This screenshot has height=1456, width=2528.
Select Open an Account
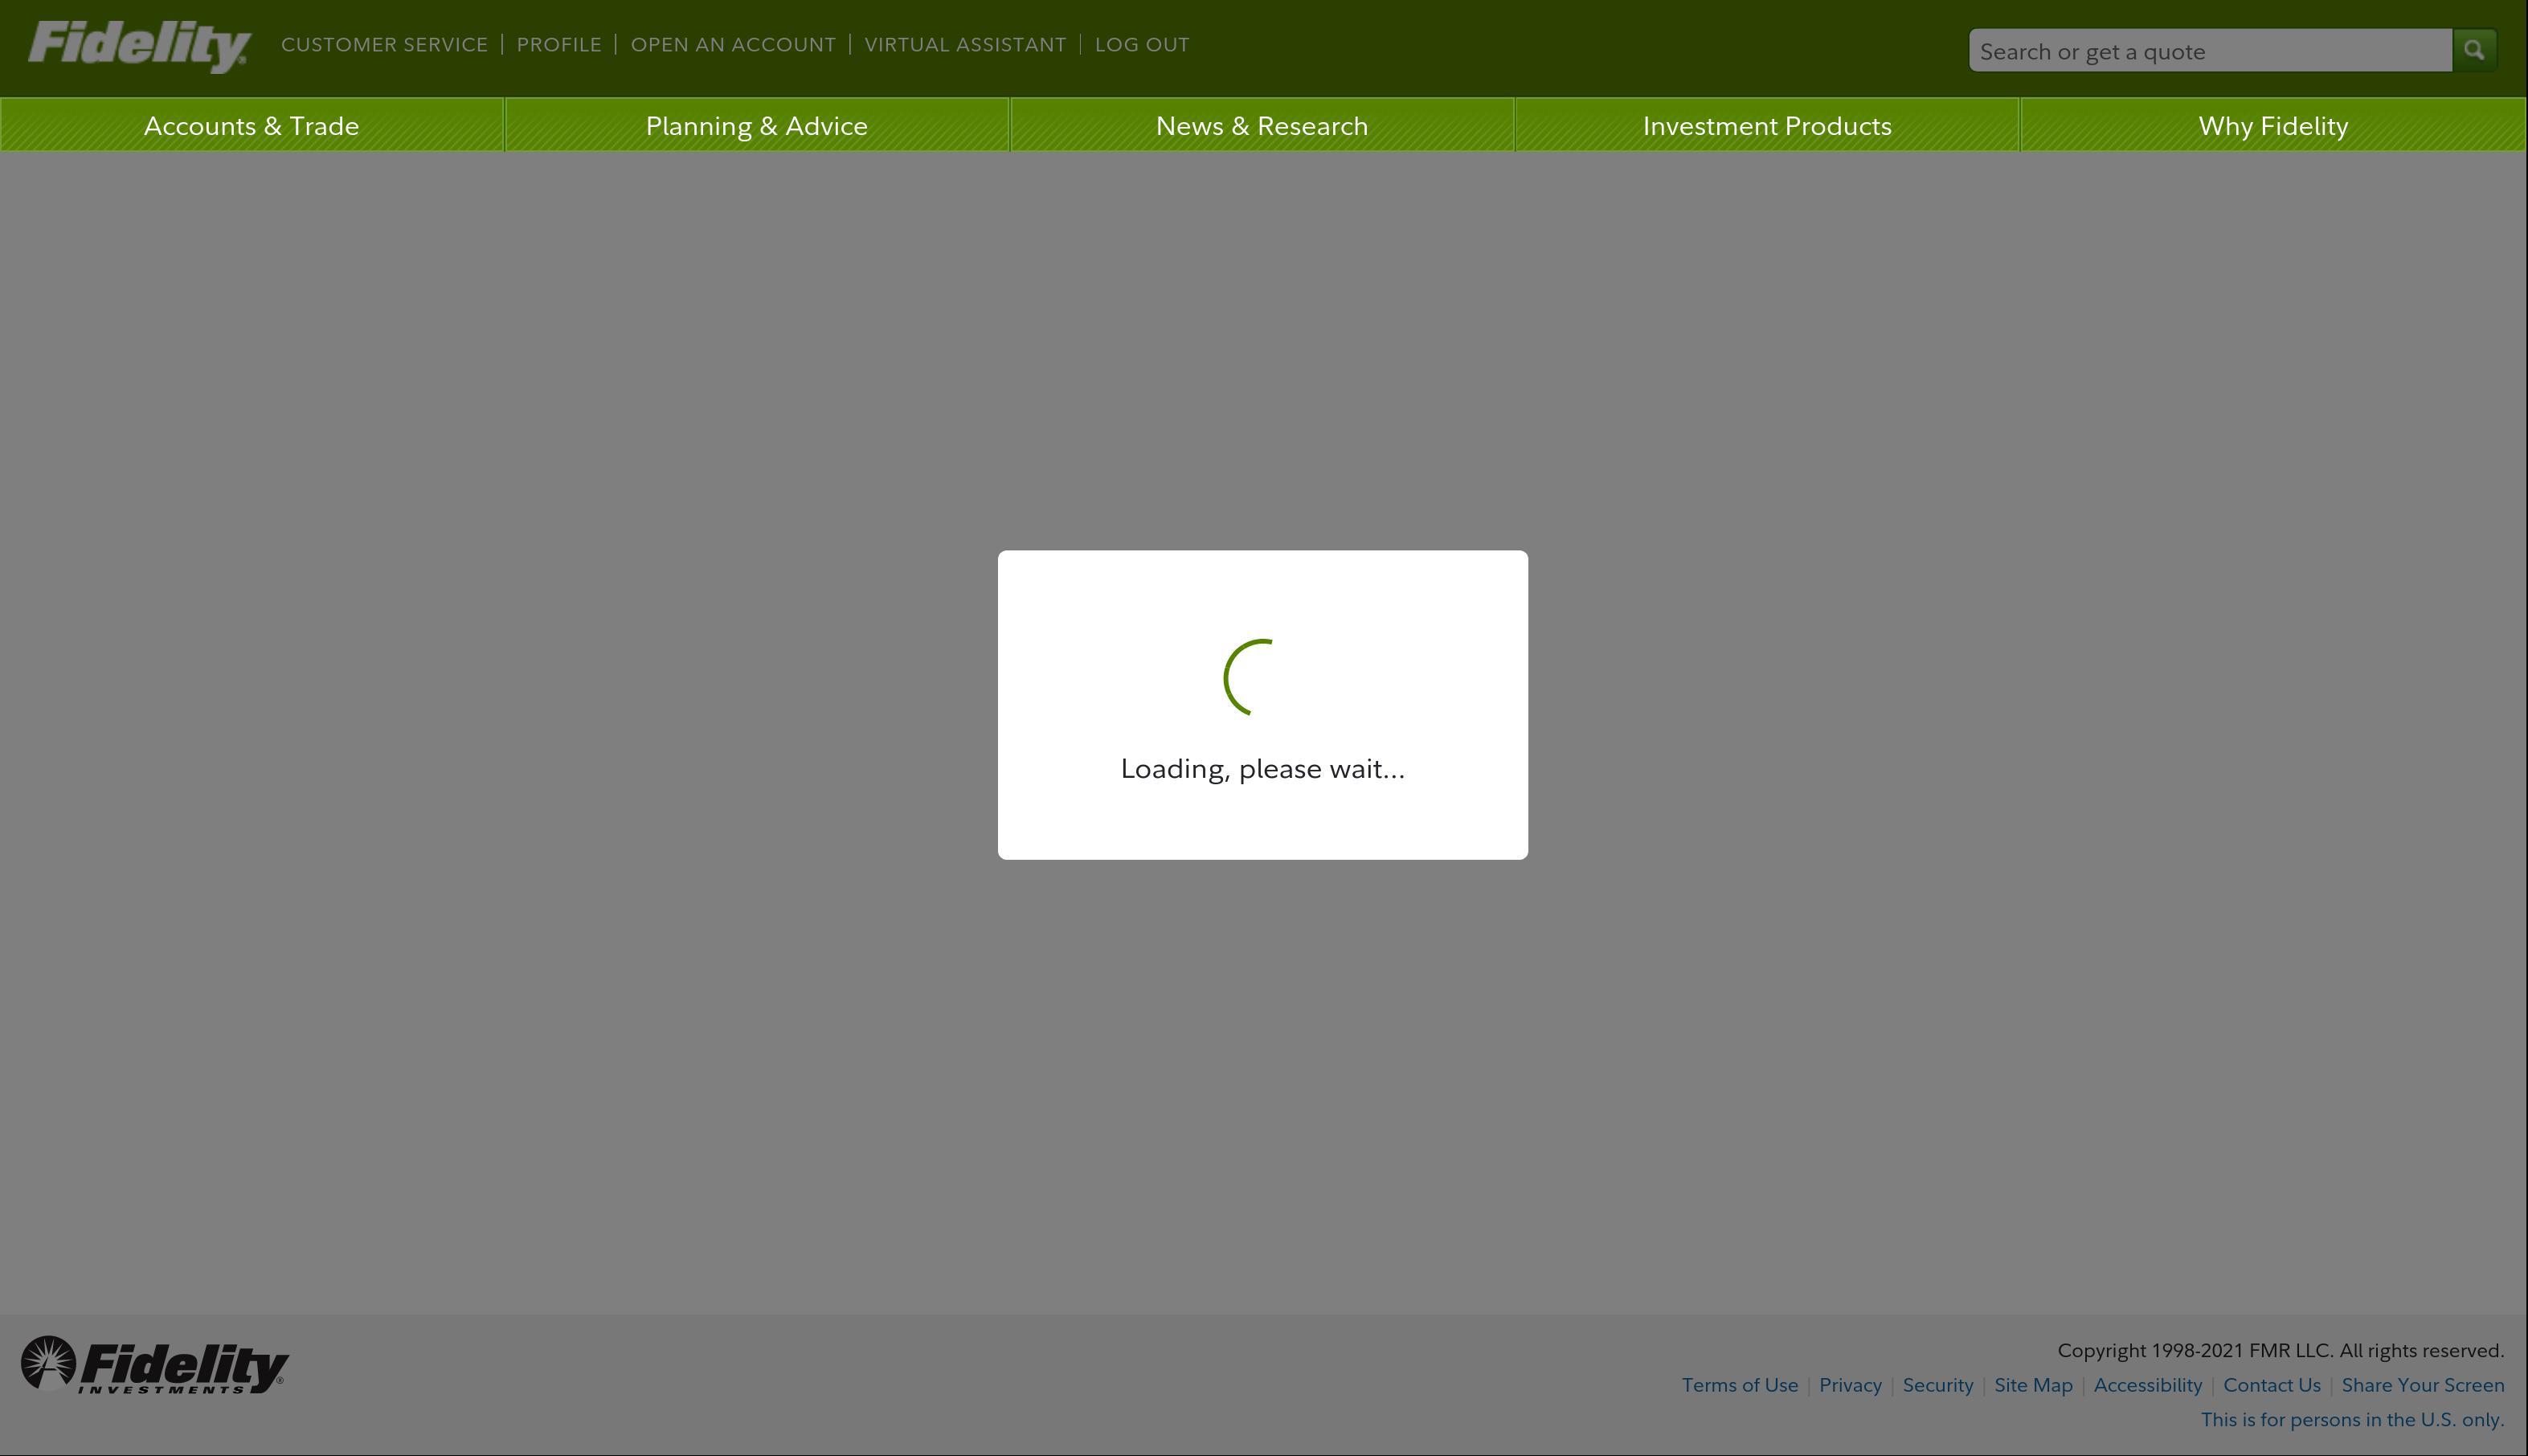[x=733, y=44]
